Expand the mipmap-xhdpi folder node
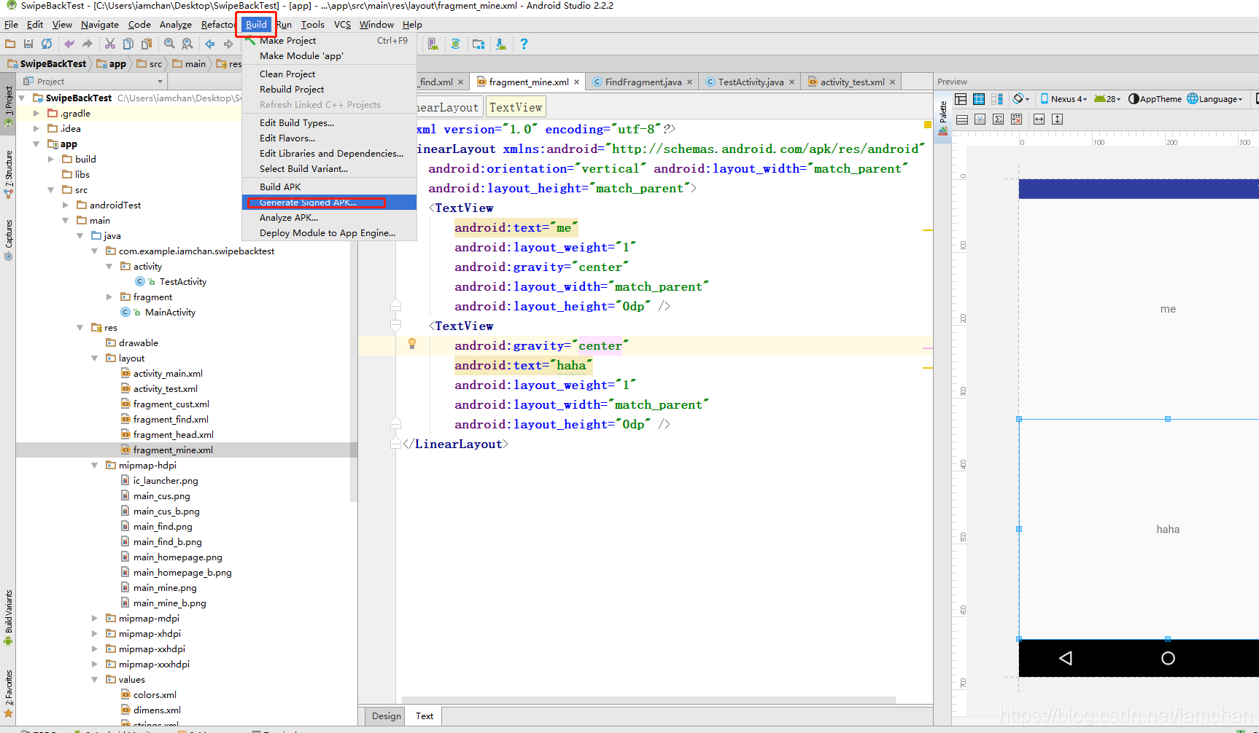The height and width of the screenshot is (733, 1259). click(x=95, y=634)
